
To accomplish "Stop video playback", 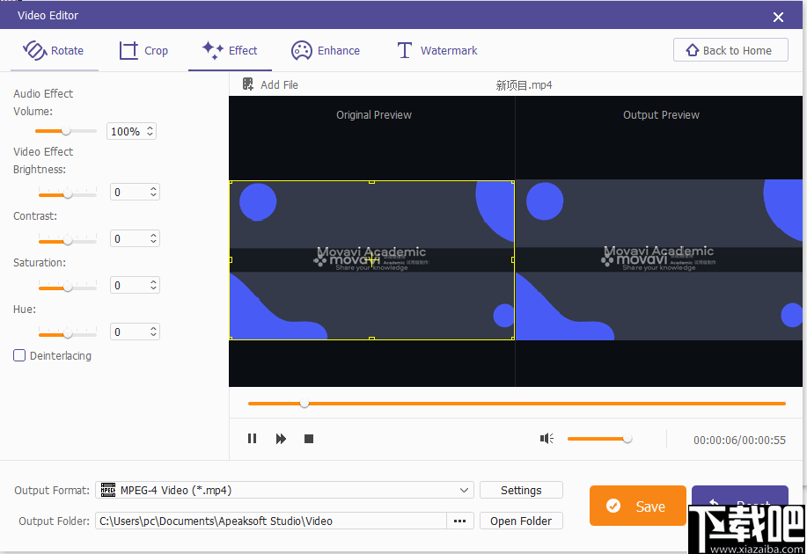I will [309, 438].
